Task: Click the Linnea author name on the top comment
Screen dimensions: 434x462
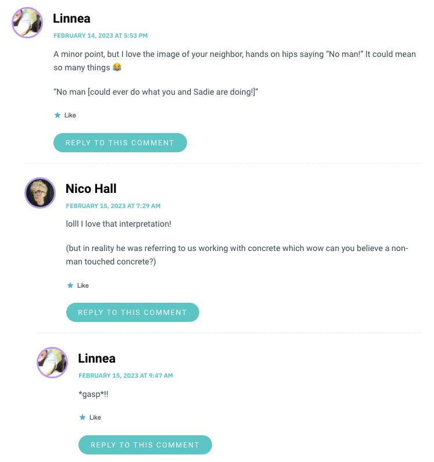Action: (x=71, y=19)
